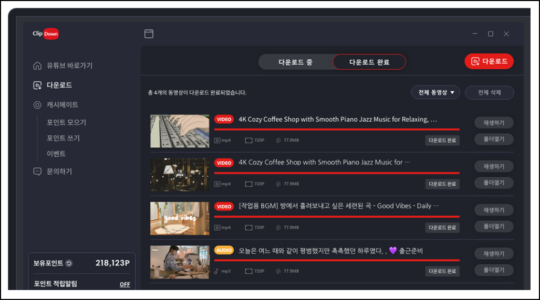This screenshot has width=540, height=300.
Task: Open the keyboard-typing video thumbnail
Action: 180,131
